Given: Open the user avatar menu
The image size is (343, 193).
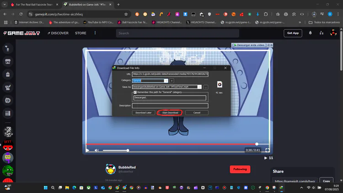Looking at the screenshot, I should [x=333, y=33].
